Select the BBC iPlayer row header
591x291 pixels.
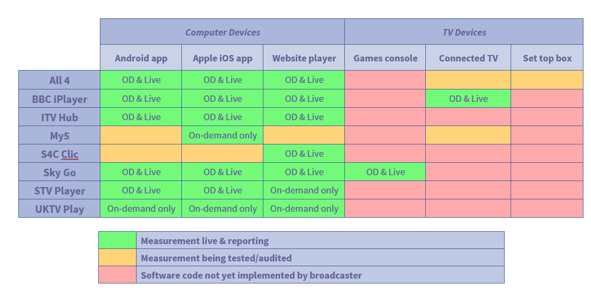click(59, 99)
